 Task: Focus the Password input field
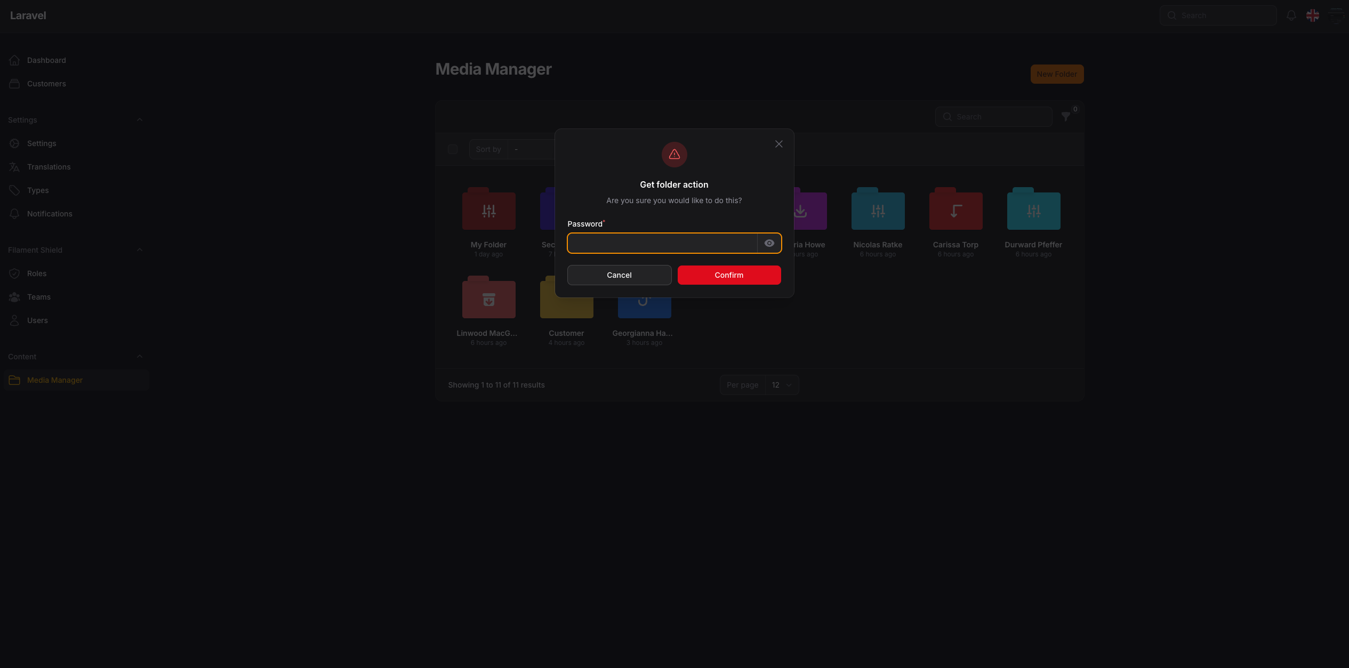(662, 243)
